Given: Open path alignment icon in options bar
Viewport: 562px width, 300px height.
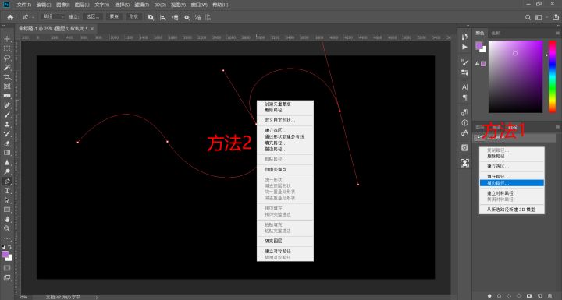Looking at the screenshot, I should click(162, 17).
